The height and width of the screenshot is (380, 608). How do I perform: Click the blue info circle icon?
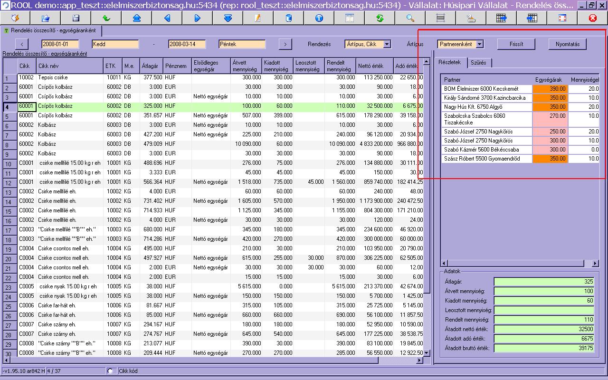pos(319,18)
